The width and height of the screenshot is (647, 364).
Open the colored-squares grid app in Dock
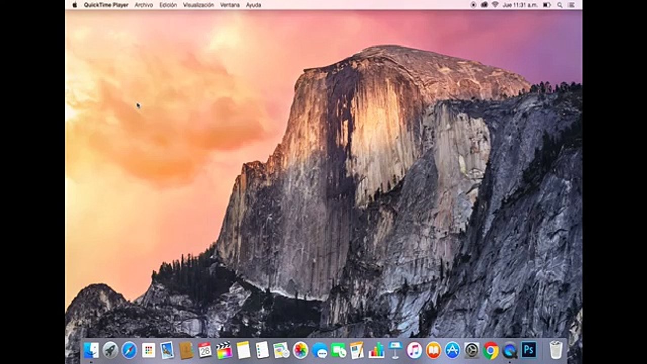point(148,350)
